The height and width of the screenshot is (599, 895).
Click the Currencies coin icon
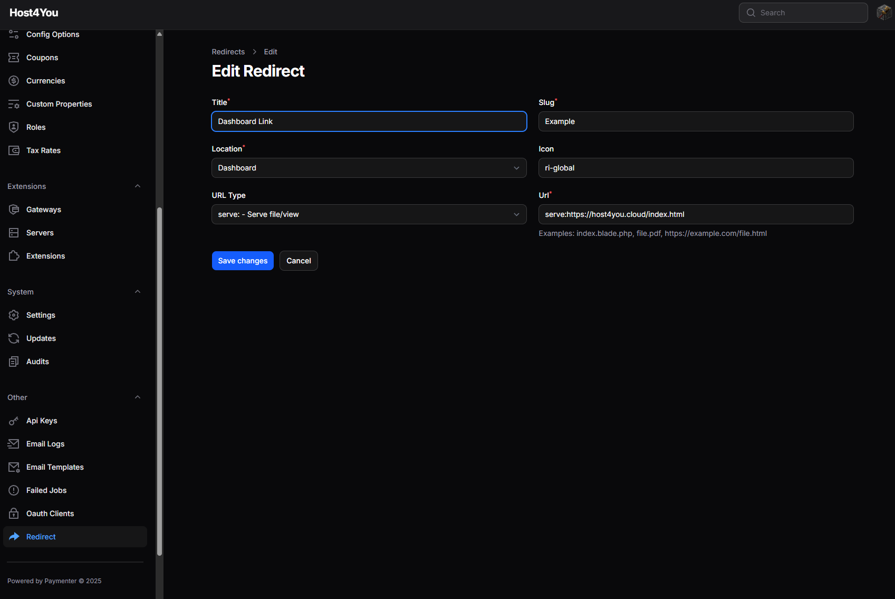pos(14,81)
